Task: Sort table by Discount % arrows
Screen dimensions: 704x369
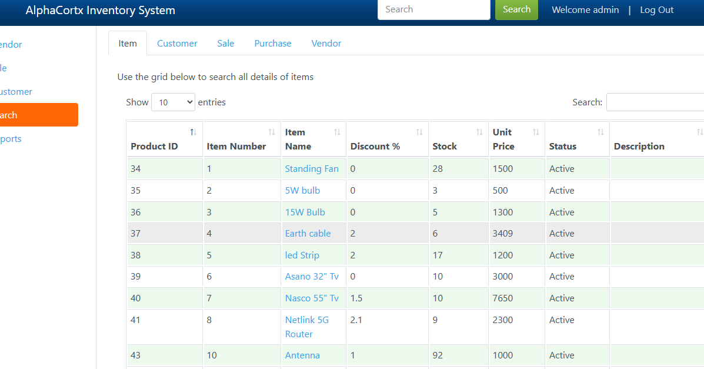Action: tap(419, 132)
